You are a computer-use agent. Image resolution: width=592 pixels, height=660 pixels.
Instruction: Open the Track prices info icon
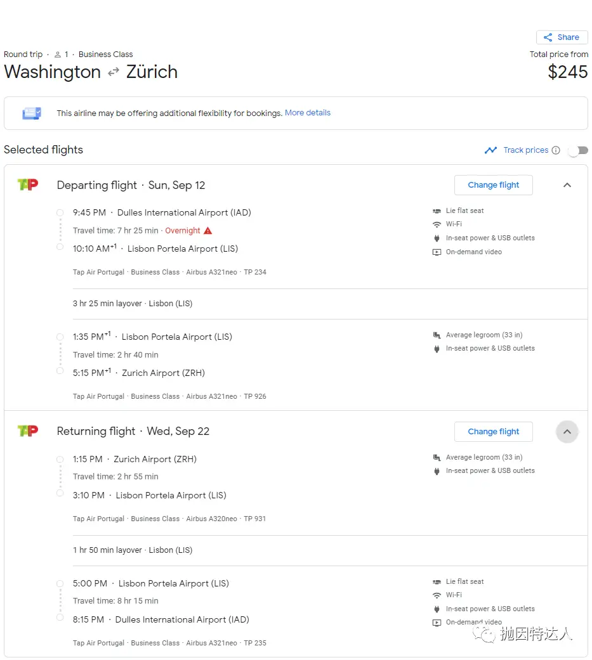(x=556, y=150)
